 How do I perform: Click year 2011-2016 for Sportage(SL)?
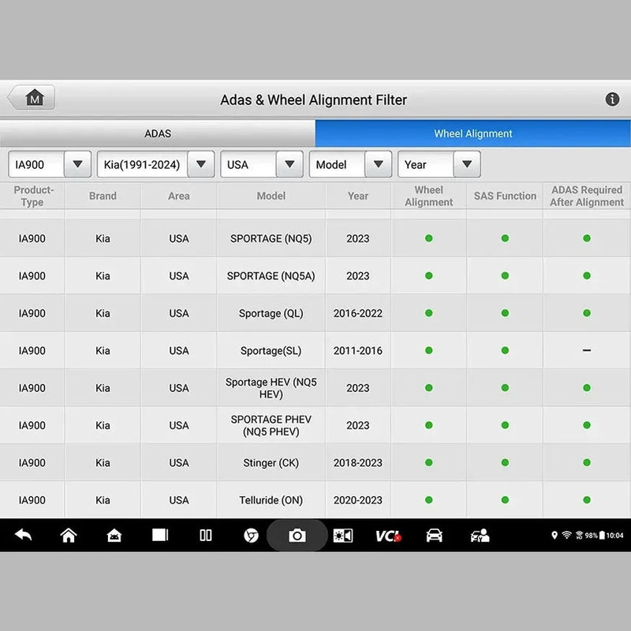click(358, 350)
